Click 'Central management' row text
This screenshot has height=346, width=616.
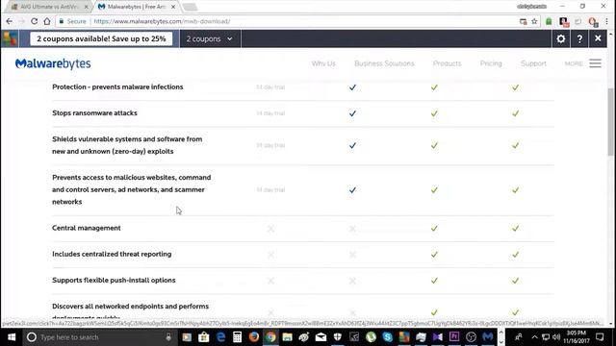tap(87, 228)
